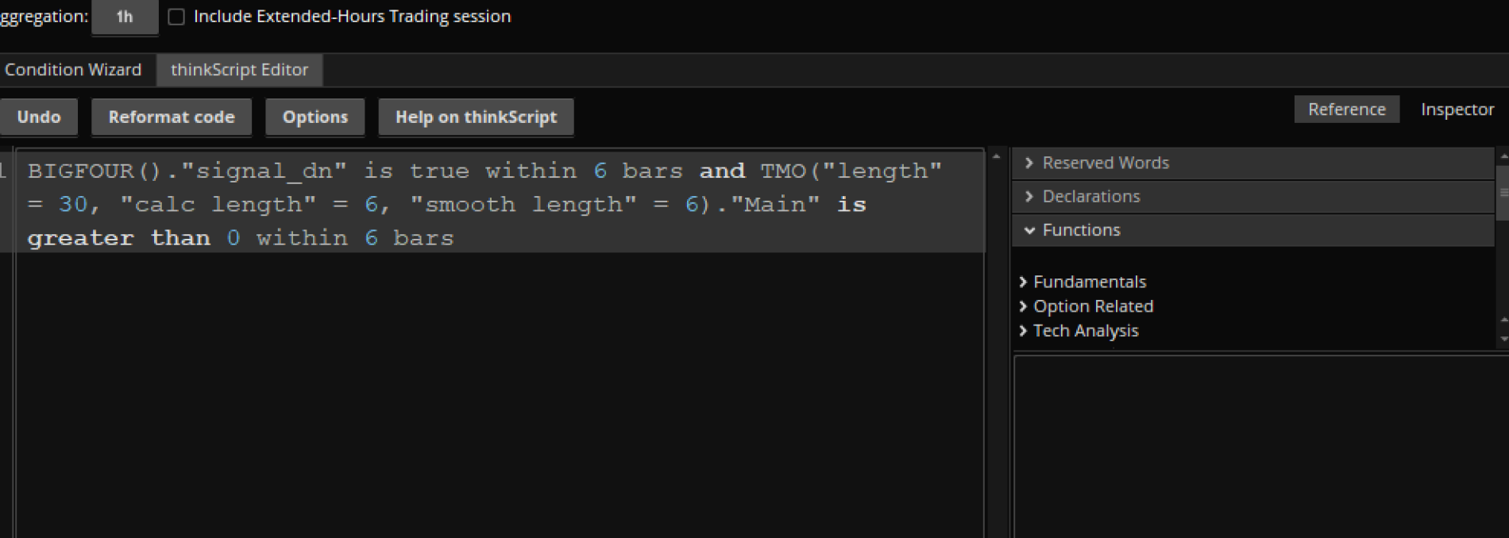Screen dimensions: 1509x538
Task: Collapse the Functions section chevron
Action: 1029,230
